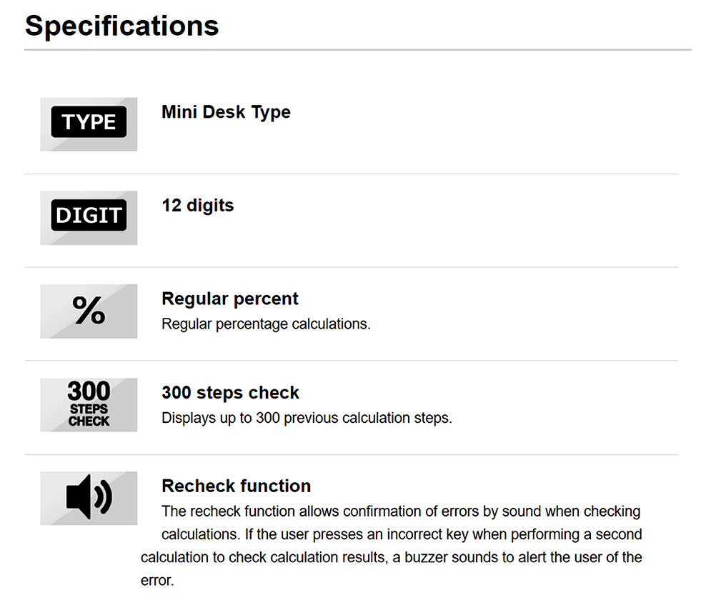
Task: Click the black TYPE icon badge
Action: pos(89,124)
